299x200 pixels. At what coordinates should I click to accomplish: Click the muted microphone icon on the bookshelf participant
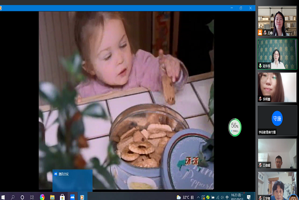pyautogui.click(x=265, y=33)
